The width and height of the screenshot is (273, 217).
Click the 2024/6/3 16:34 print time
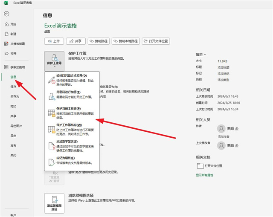228,109
